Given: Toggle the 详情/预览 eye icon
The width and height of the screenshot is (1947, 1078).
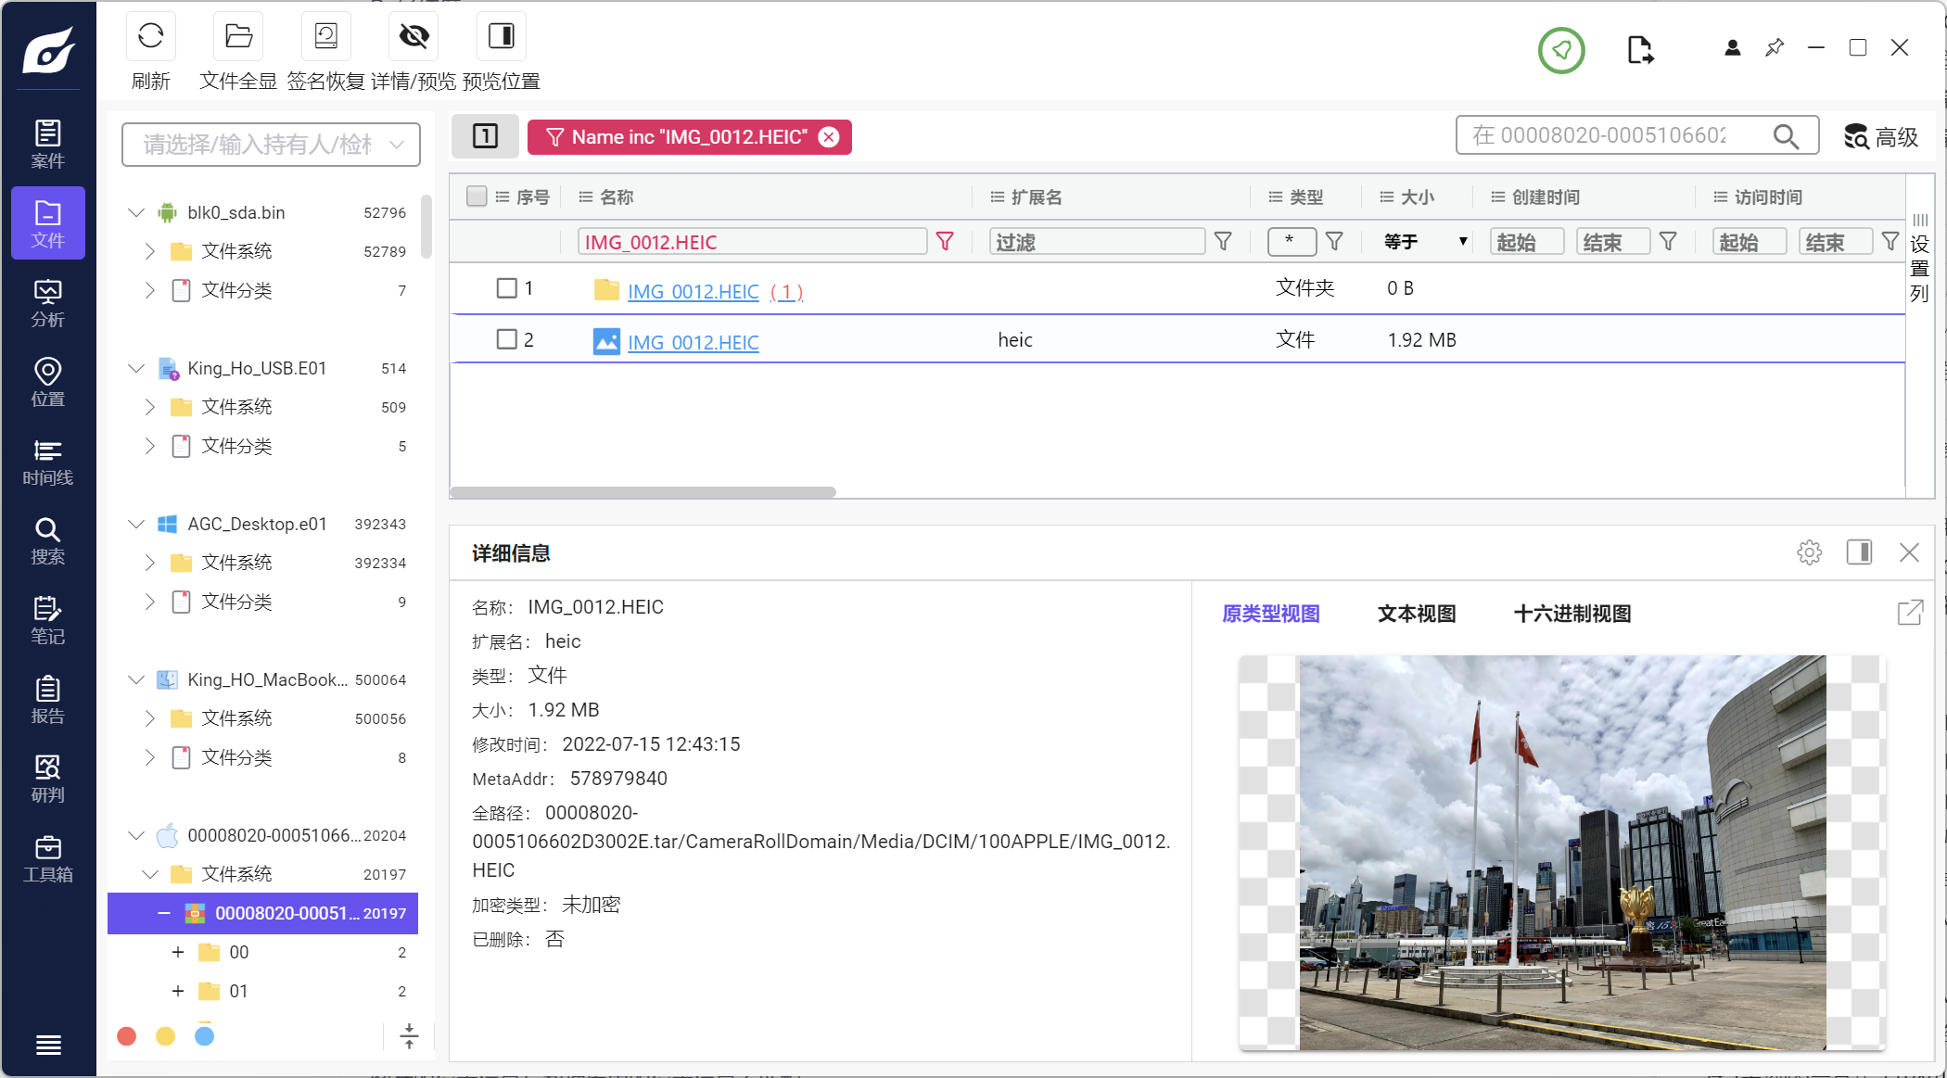Looking at the screenshot, I should pyautogui.click(x=414, y=36).
